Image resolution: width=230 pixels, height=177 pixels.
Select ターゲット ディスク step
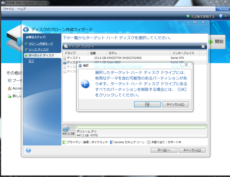(x=41, y=56)
